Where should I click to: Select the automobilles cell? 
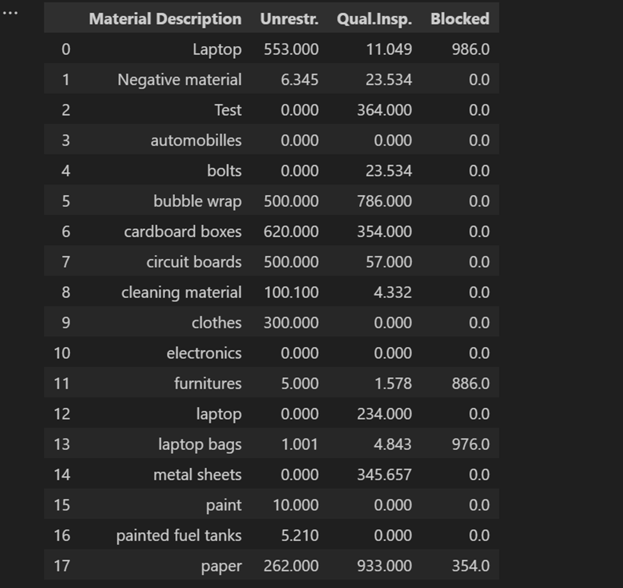(196, 141)
